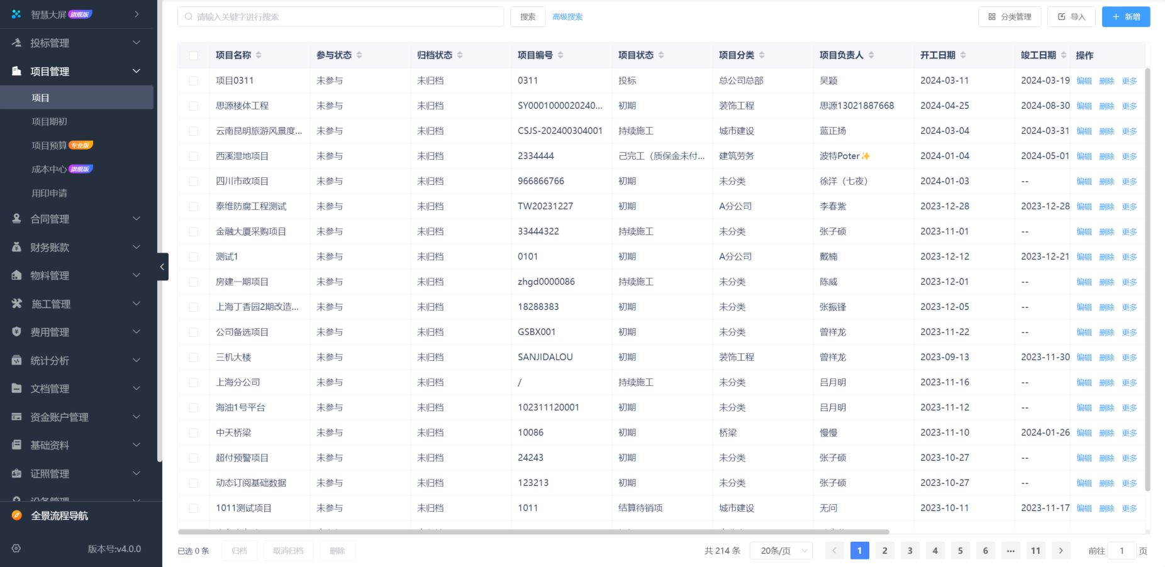Click the 合同管理 module icon
Screen dimensions: 1165x567
click(x=15, y=219)
